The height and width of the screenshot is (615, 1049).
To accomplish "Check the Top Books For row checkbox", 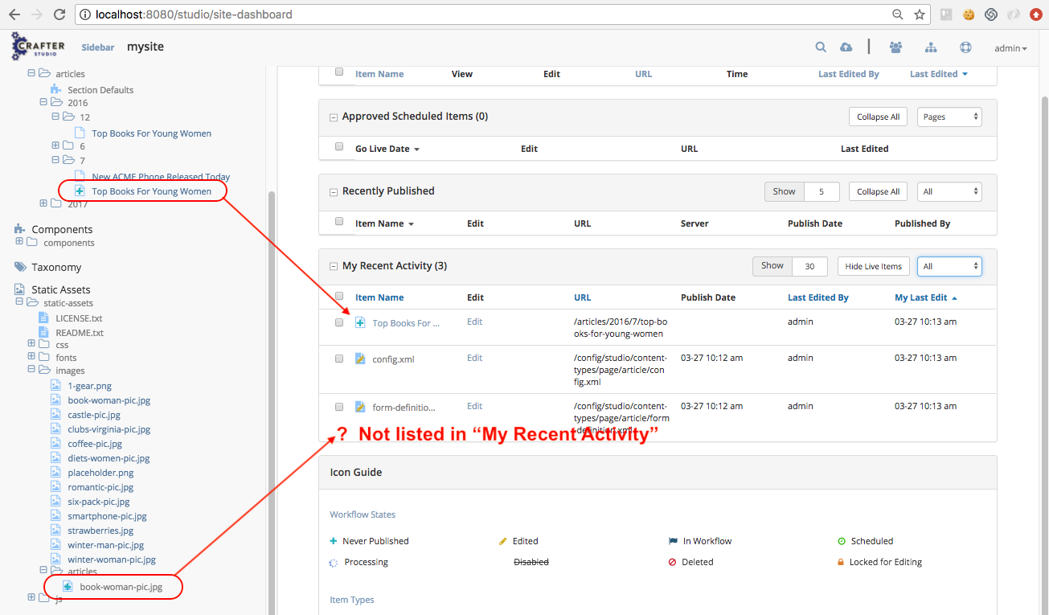I will coord(339,322).
